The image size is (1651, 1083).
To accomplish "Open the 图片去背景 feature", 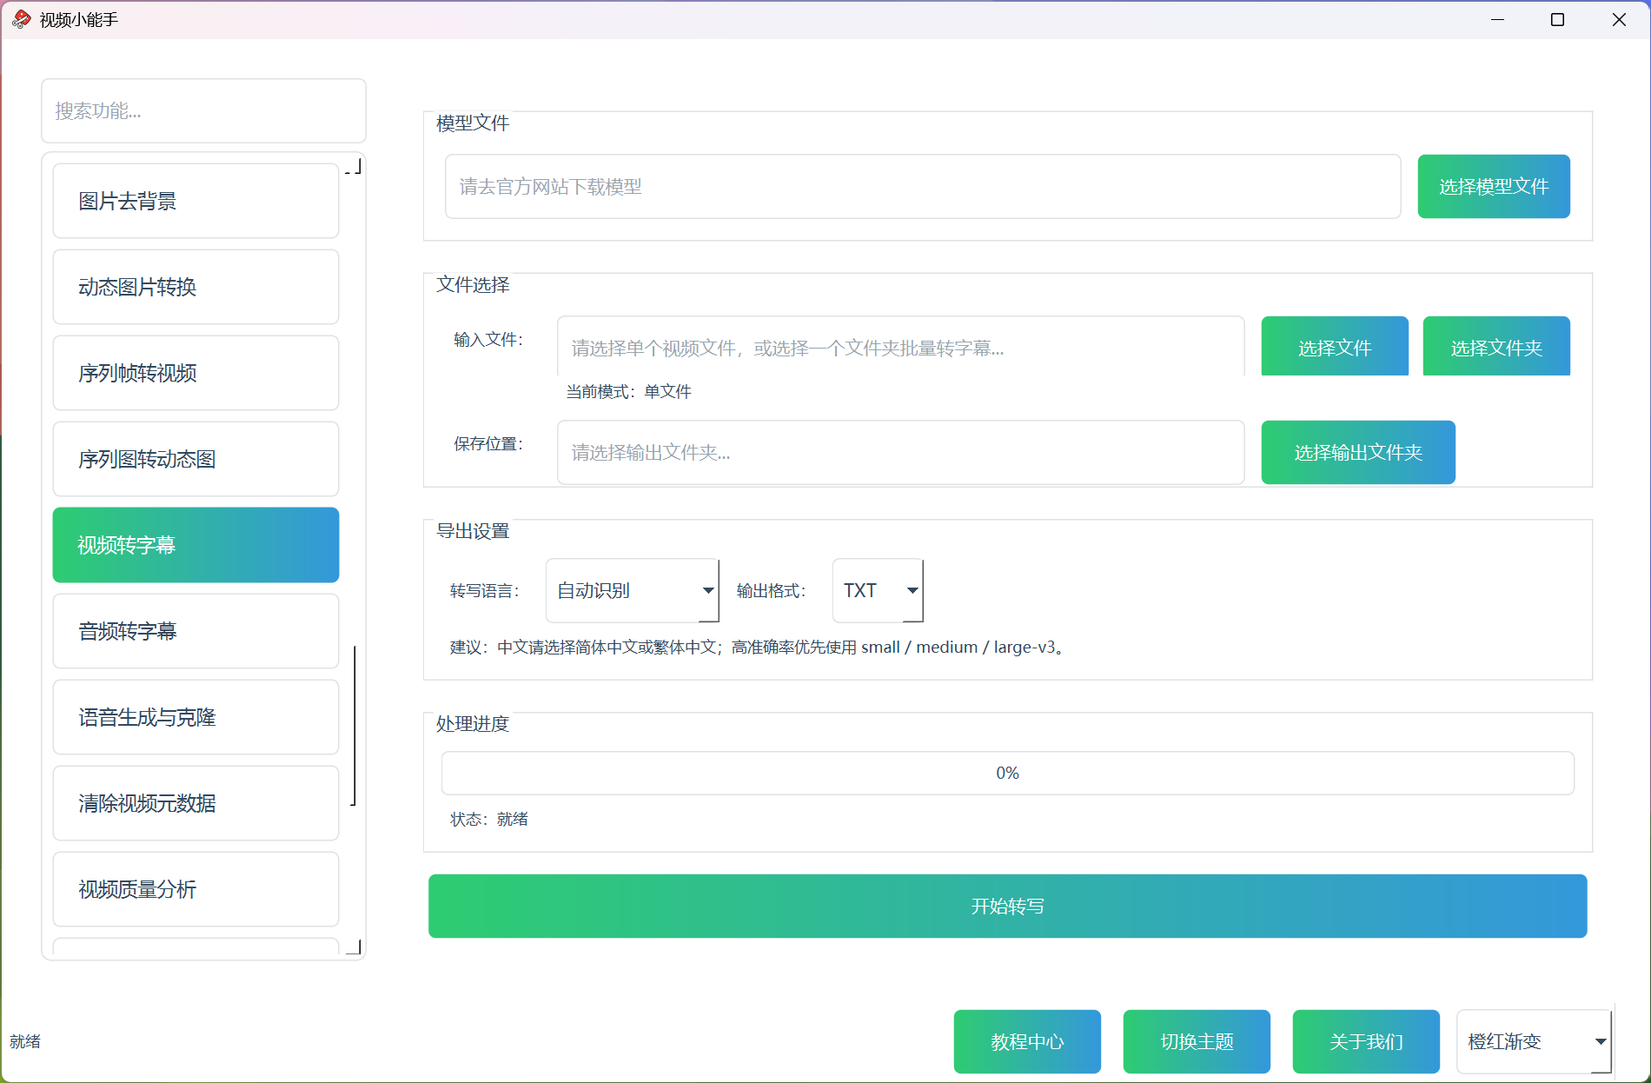I will (196, 201).
